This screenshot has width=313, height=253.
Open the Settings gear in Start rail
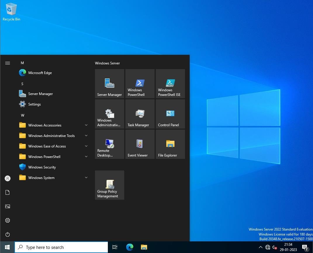pyautogui.click(x=8, y=220)
